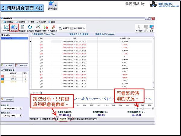Image resolution: width=181 pixels, height=136 pixels.
Task: Switch to the 策略配置最佳化 tab
Action: 74,119
